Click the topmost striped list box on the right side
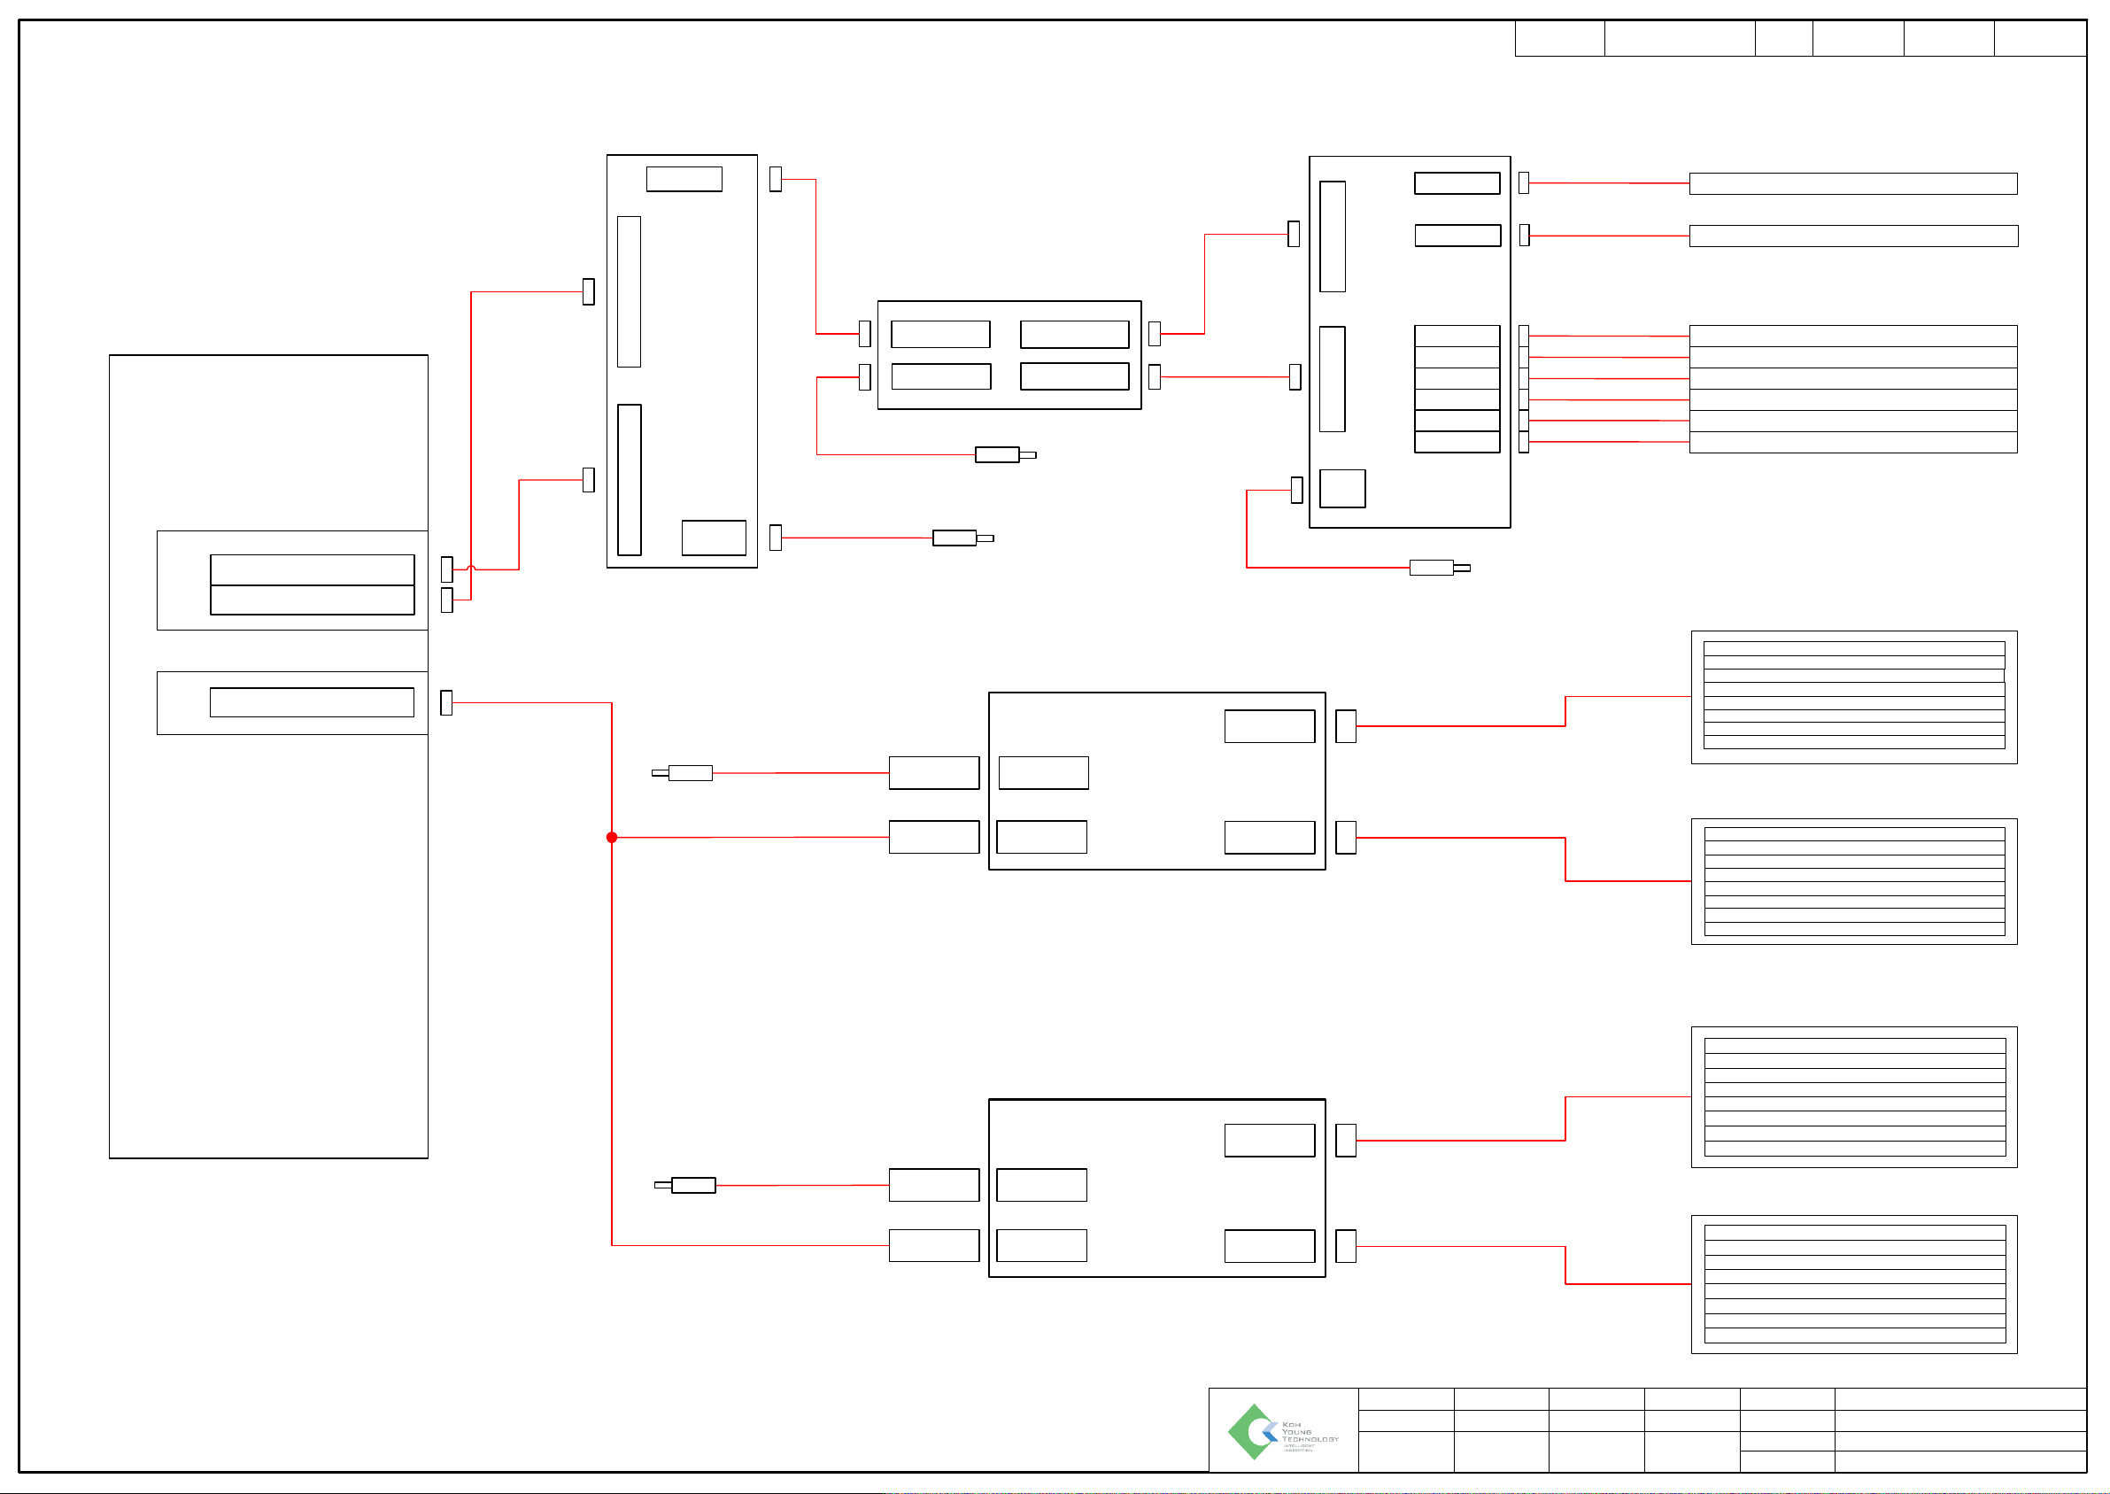Viewport: 2110px width, 1494px height. [1853, 696]
